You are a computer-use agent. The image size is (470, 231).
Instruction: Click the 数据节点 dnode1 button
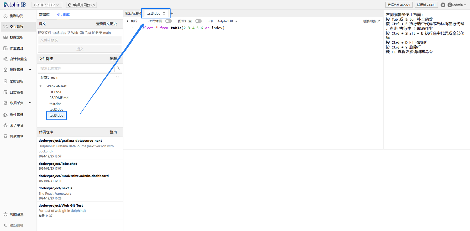tap(399, 5)
